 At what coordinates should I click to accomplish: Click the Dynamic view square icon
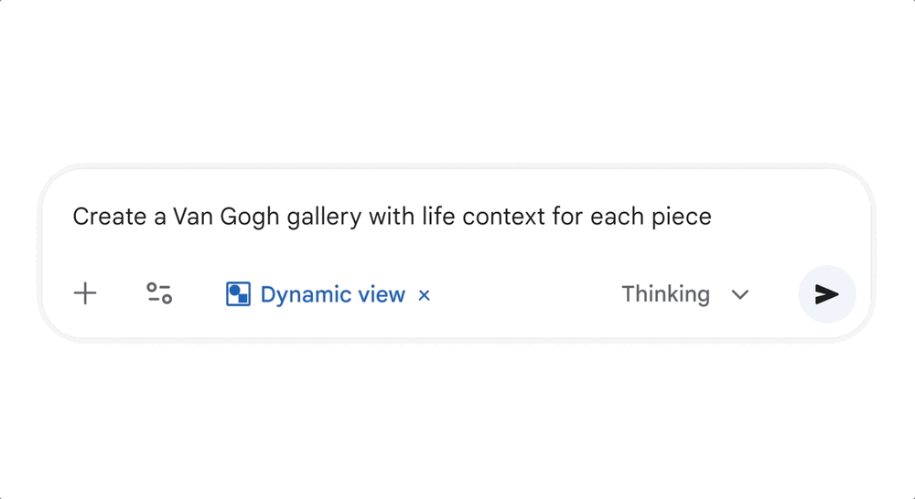[238, 293]
